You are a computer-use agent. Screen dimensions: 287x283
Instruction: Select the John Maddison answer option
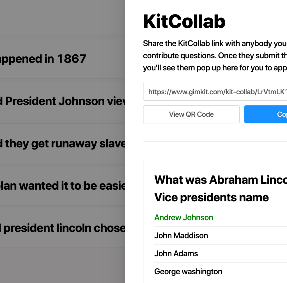(x=181, y=235)
